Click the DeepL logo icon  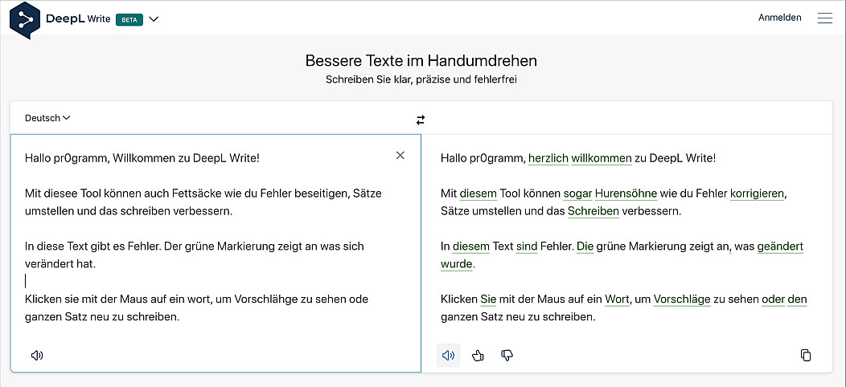point(25,19)
